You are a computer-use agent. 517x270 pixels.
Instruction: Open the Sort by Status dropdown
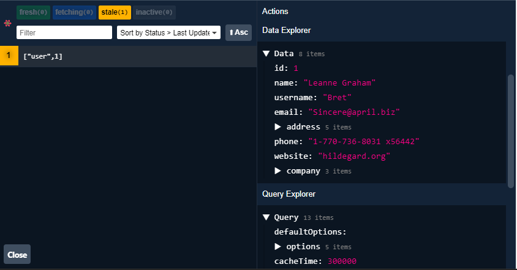(168, 32)
